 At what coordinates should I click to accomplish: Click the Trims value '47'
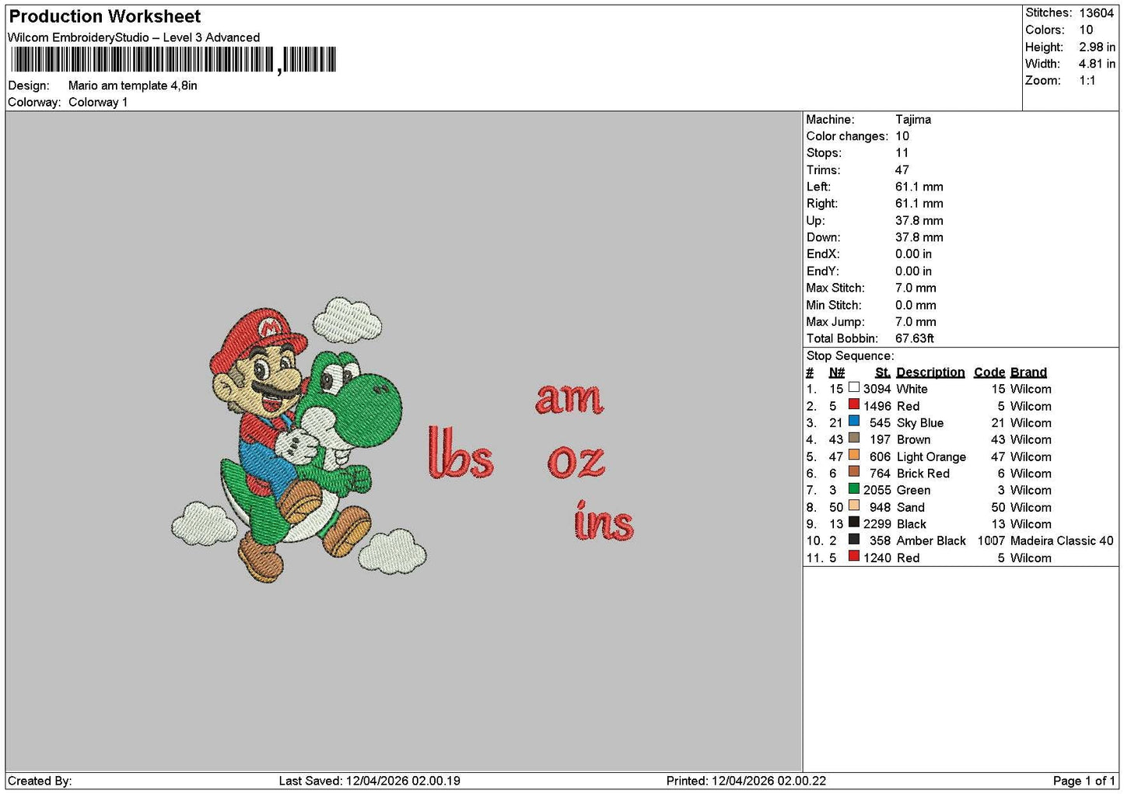coord(902,170)
